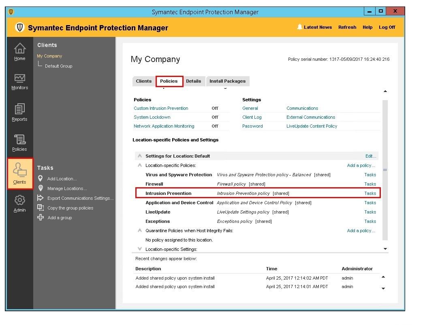Click the Add Location pin icon

click(x=41, y=178)
